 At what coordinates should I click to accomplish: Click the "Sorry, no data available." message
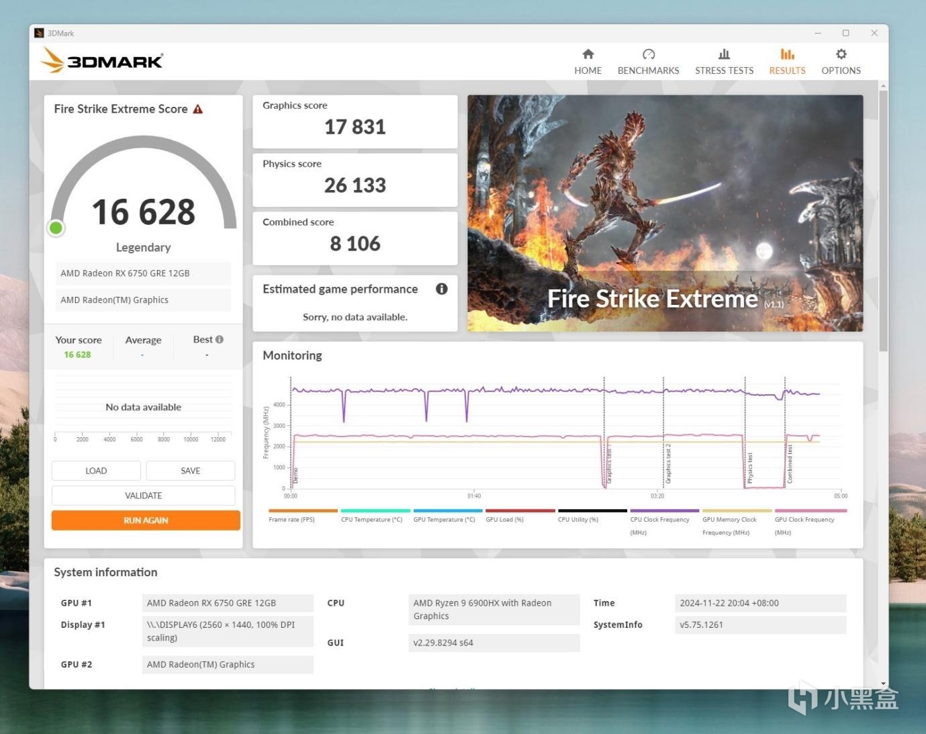pos(355,317)
